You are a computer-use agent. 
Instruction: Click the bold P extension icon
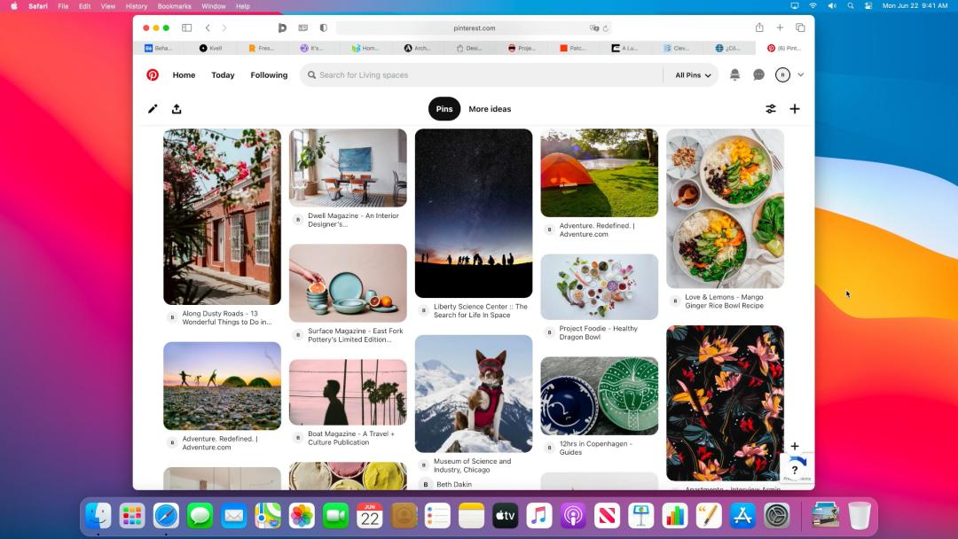pos(282,27)
